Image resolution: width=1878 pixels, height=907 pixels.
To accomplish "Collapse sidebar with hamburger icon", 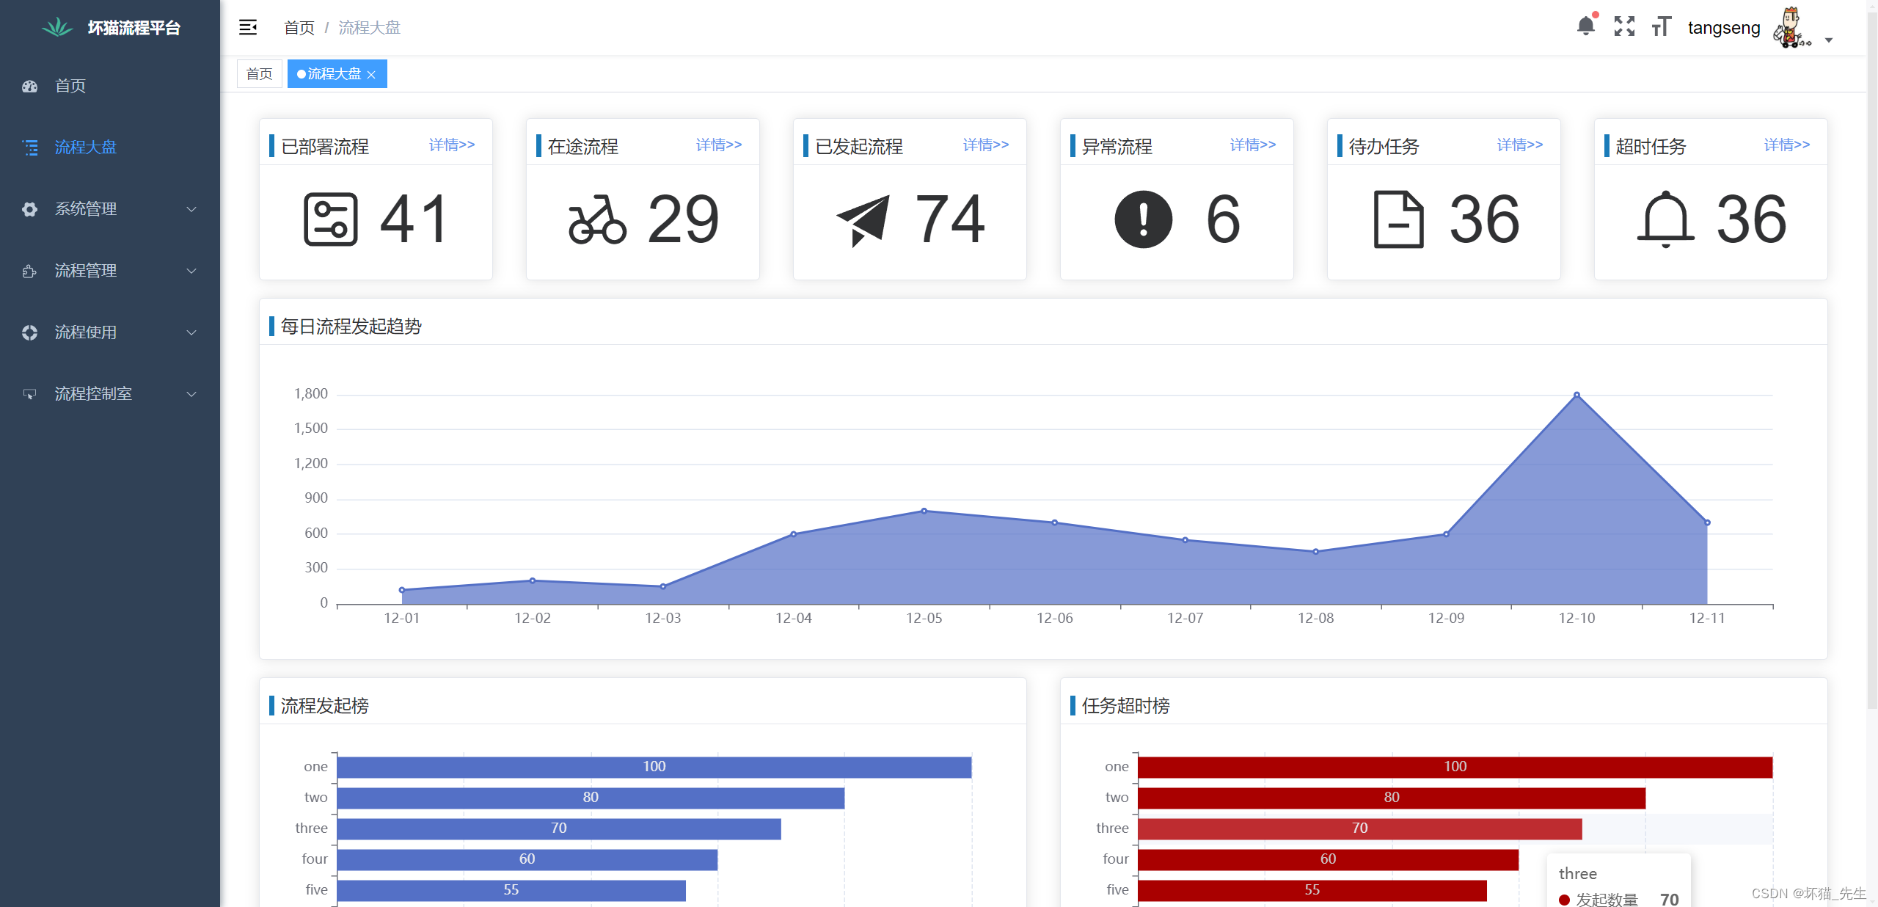I will (248, 27).
